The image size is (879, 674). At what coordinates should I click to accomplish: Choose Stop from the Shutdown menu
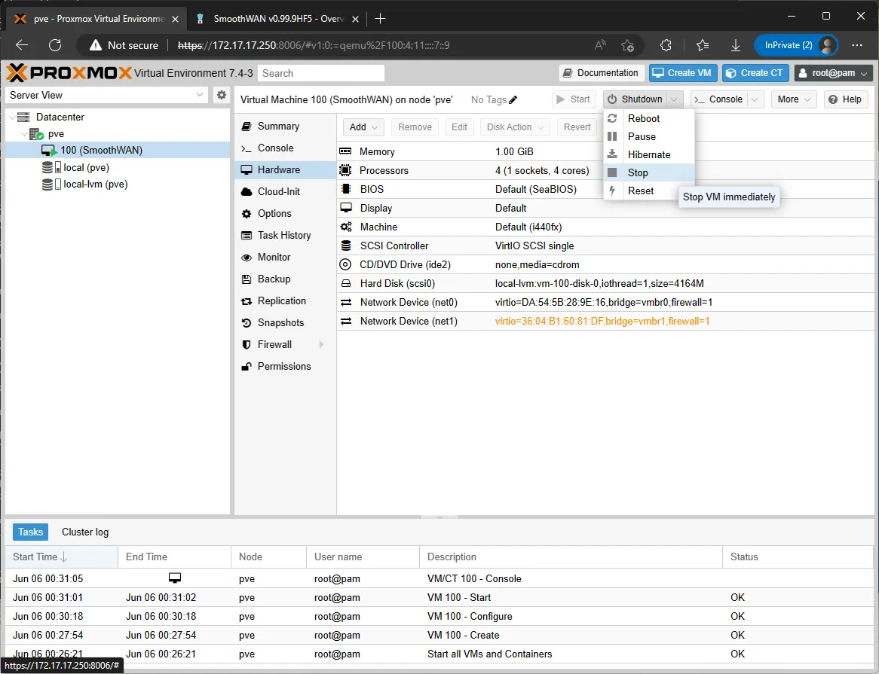click(649, 173)
